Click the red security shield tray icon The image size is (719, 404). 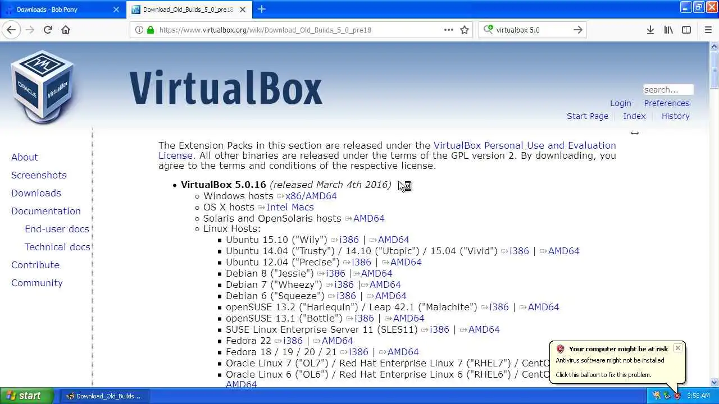(x=677, y=396)
